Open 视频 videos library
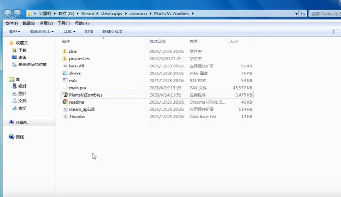Image resolution: width=341 pixels, height=197 pixels. point(19,86)
